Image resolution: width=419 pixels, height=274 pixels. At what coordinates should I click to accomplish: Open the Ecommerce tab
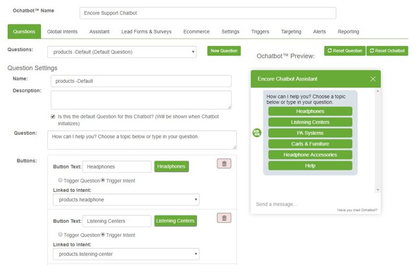[197, 32]
